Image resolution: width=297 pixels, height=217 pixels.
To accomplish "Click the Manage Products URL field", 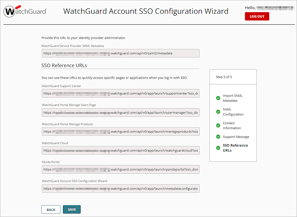I will point(121,131).
